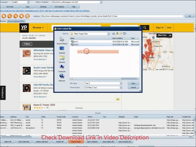The image size is (196, 147).
Task: Expand Show Banner under Austin Laser Dentist
Action: point(40,77)
